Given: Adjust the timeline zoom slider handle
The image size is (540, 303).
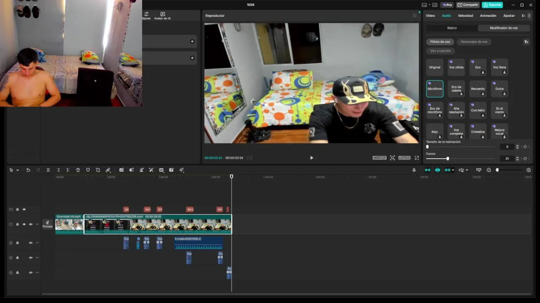Looking at the screenshot, I should pyautogui.click(x=497, y=170).
